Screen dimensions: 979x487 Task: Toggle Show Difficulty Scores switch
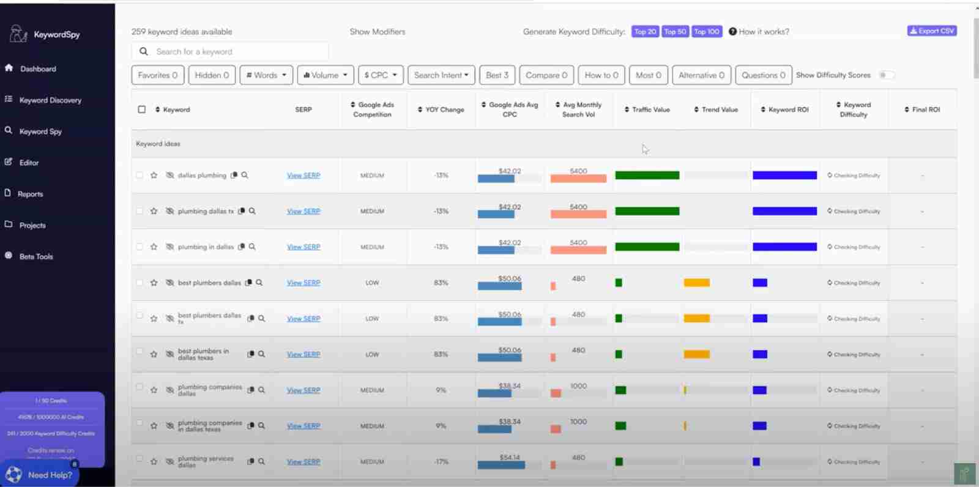(885, 75)
